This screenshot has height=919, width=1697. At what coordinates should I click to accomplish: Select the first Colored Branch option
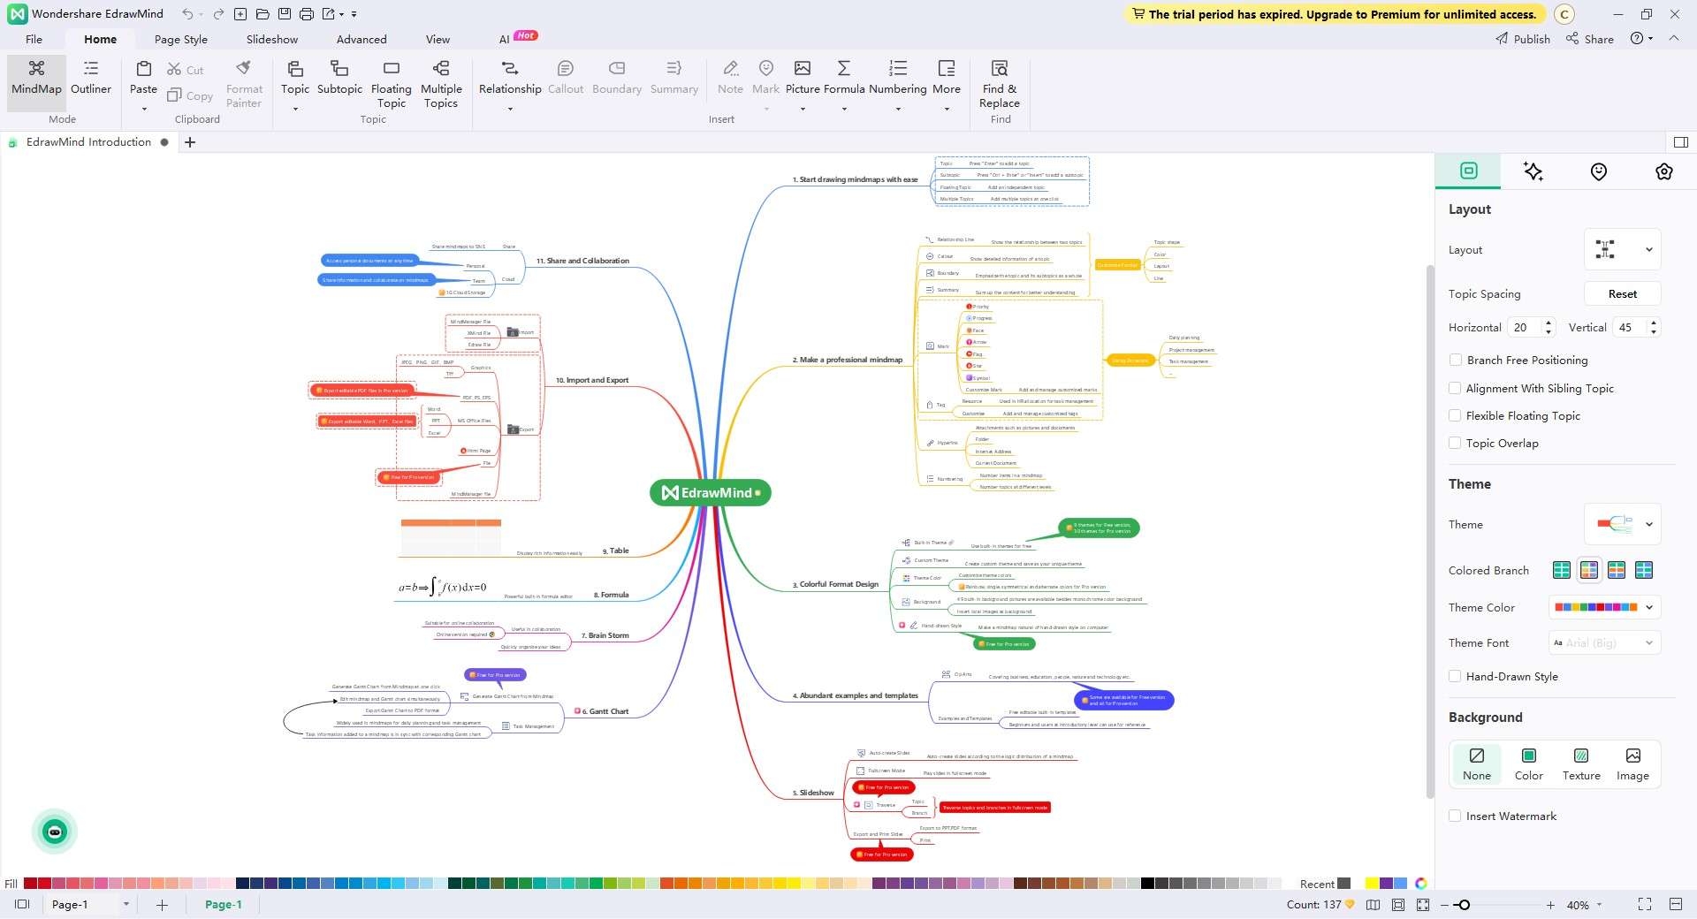coord(1562,570)
